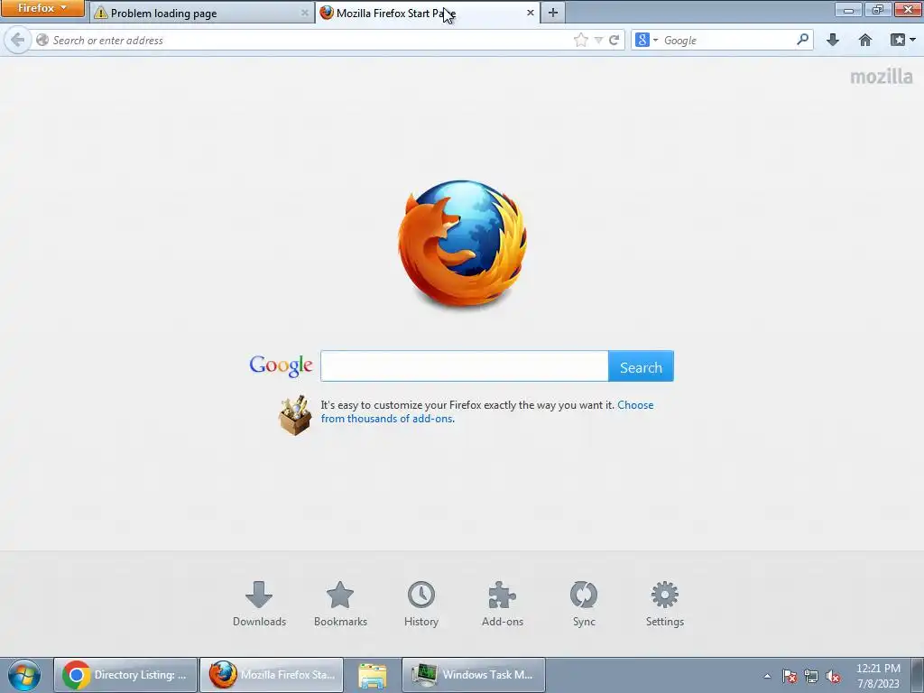Go back with the back arrow button
This screenshot has width=924, height=693.
[x=18, y=40]
